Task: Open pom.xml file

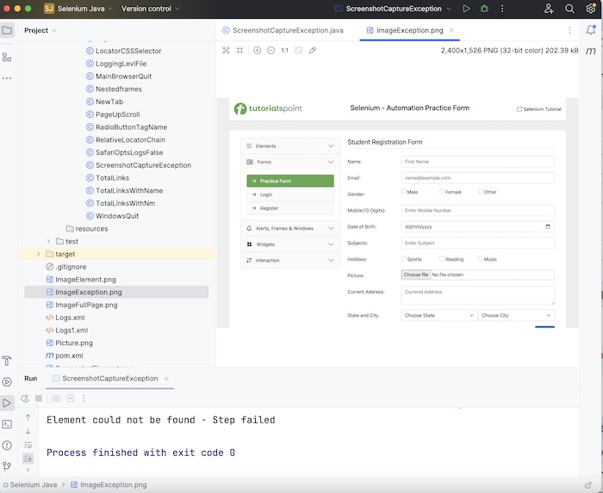Action: (x=69, y=355)
